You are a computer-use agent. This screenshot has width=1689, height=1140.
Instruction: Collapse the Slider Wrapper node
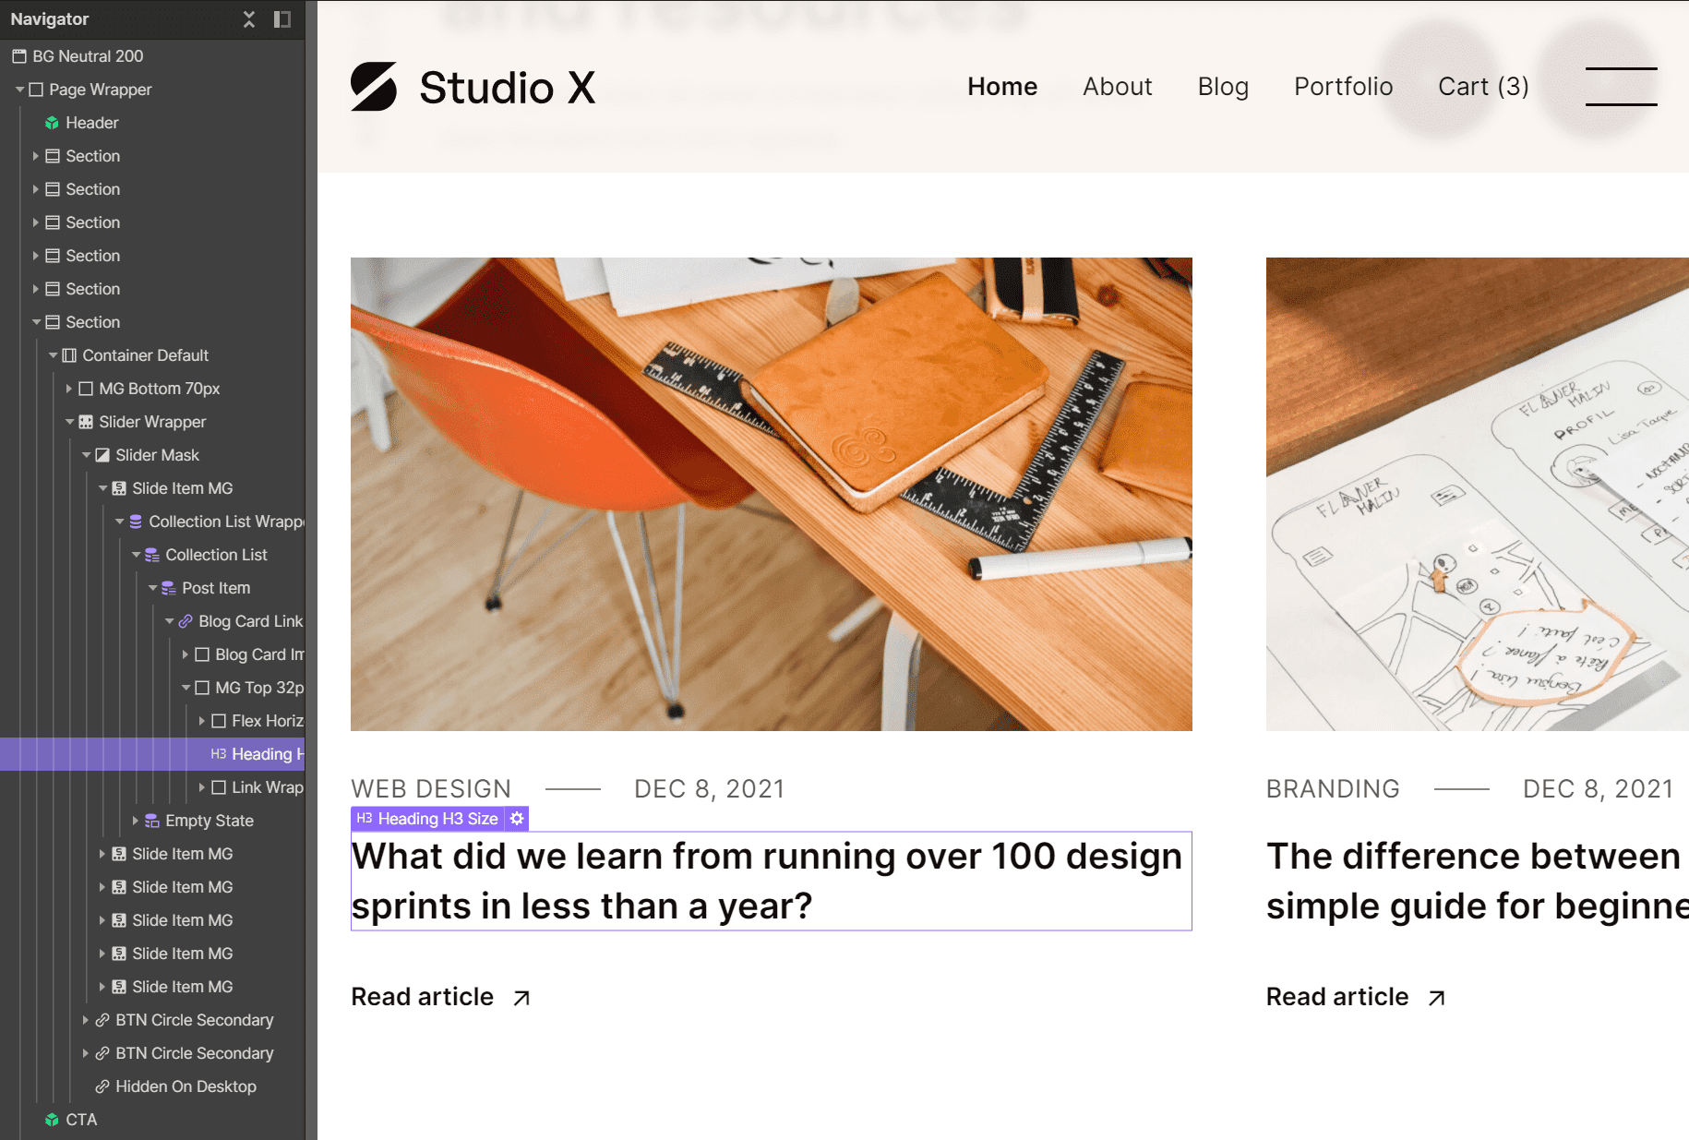pos(69,422)
